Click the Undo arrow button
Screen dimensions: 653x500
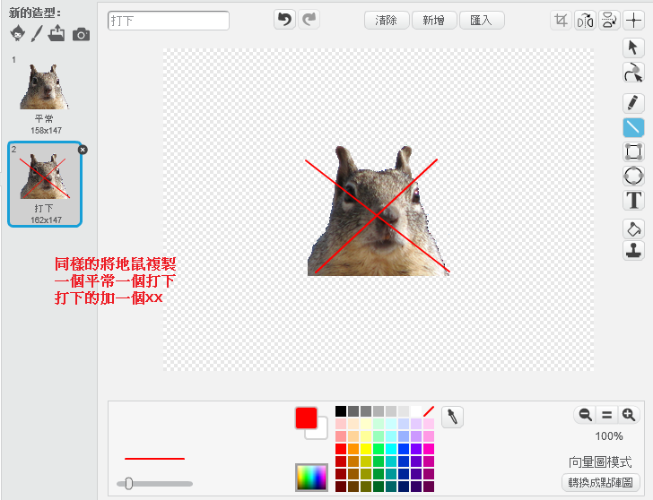284,20
